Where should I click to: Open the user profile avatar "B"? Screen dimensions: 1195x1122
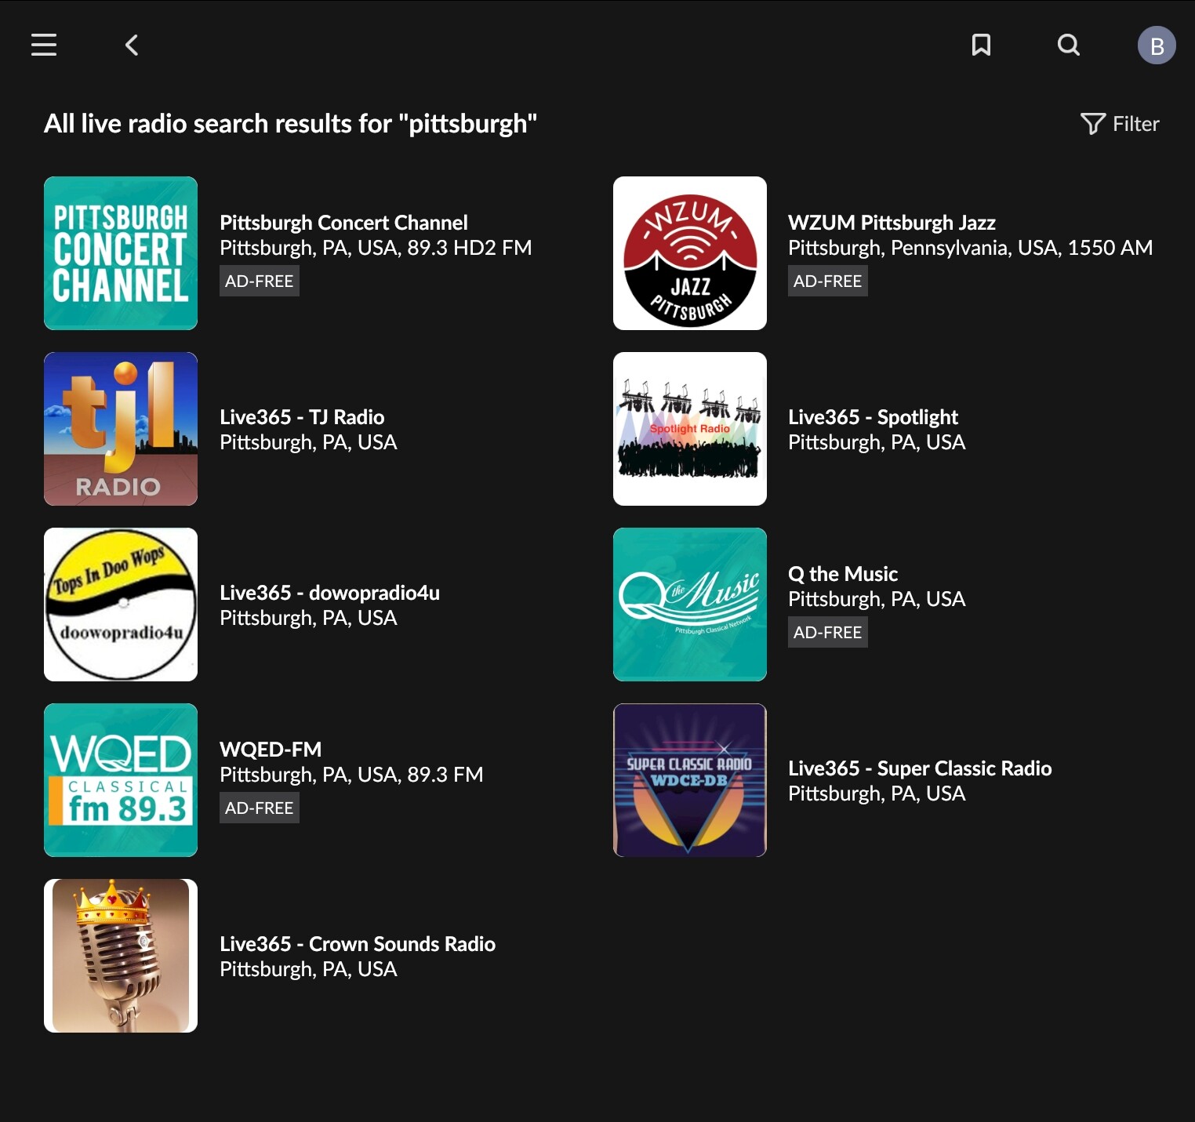click(x=1157, y=45)
